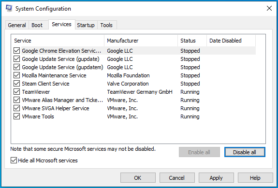Switch to the General tab
Image resolution: width=278 pixels, height=188 pixels.
pos(17,25)
